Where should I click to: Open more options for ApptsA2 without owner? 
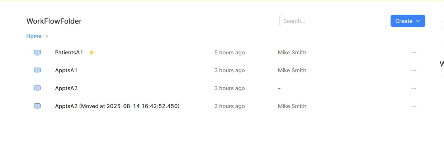tap(414, 88)
